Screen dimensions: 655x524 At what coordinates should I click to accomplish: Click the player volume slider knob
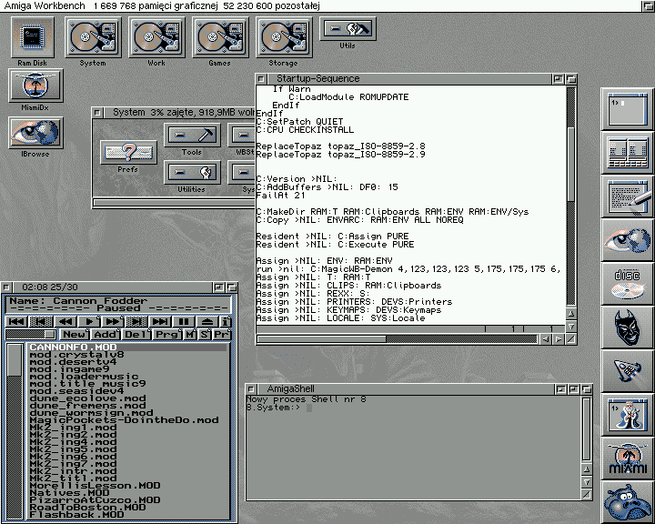(x=50, y=334)
